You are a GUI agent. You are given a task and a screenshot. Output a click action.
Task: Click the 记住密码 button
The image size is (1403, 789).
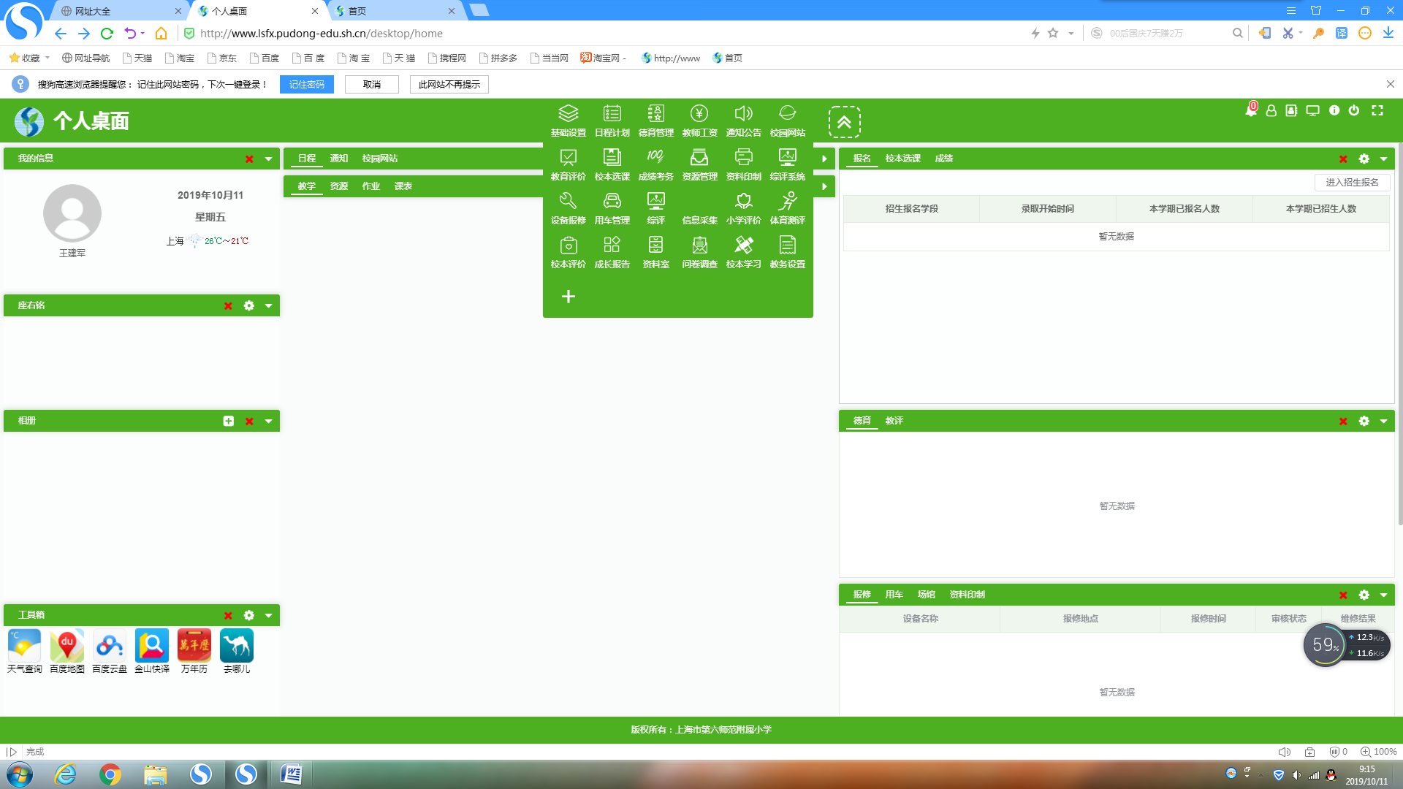[306, 85]
